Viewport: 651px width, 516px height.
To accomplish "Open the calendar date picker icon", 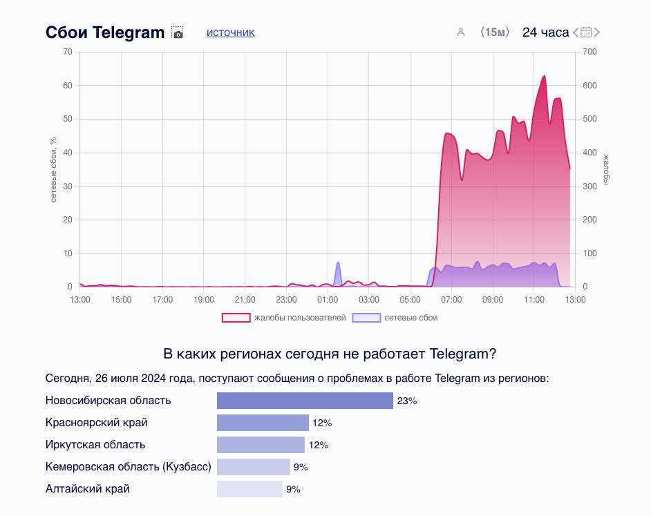I will 587,32.
